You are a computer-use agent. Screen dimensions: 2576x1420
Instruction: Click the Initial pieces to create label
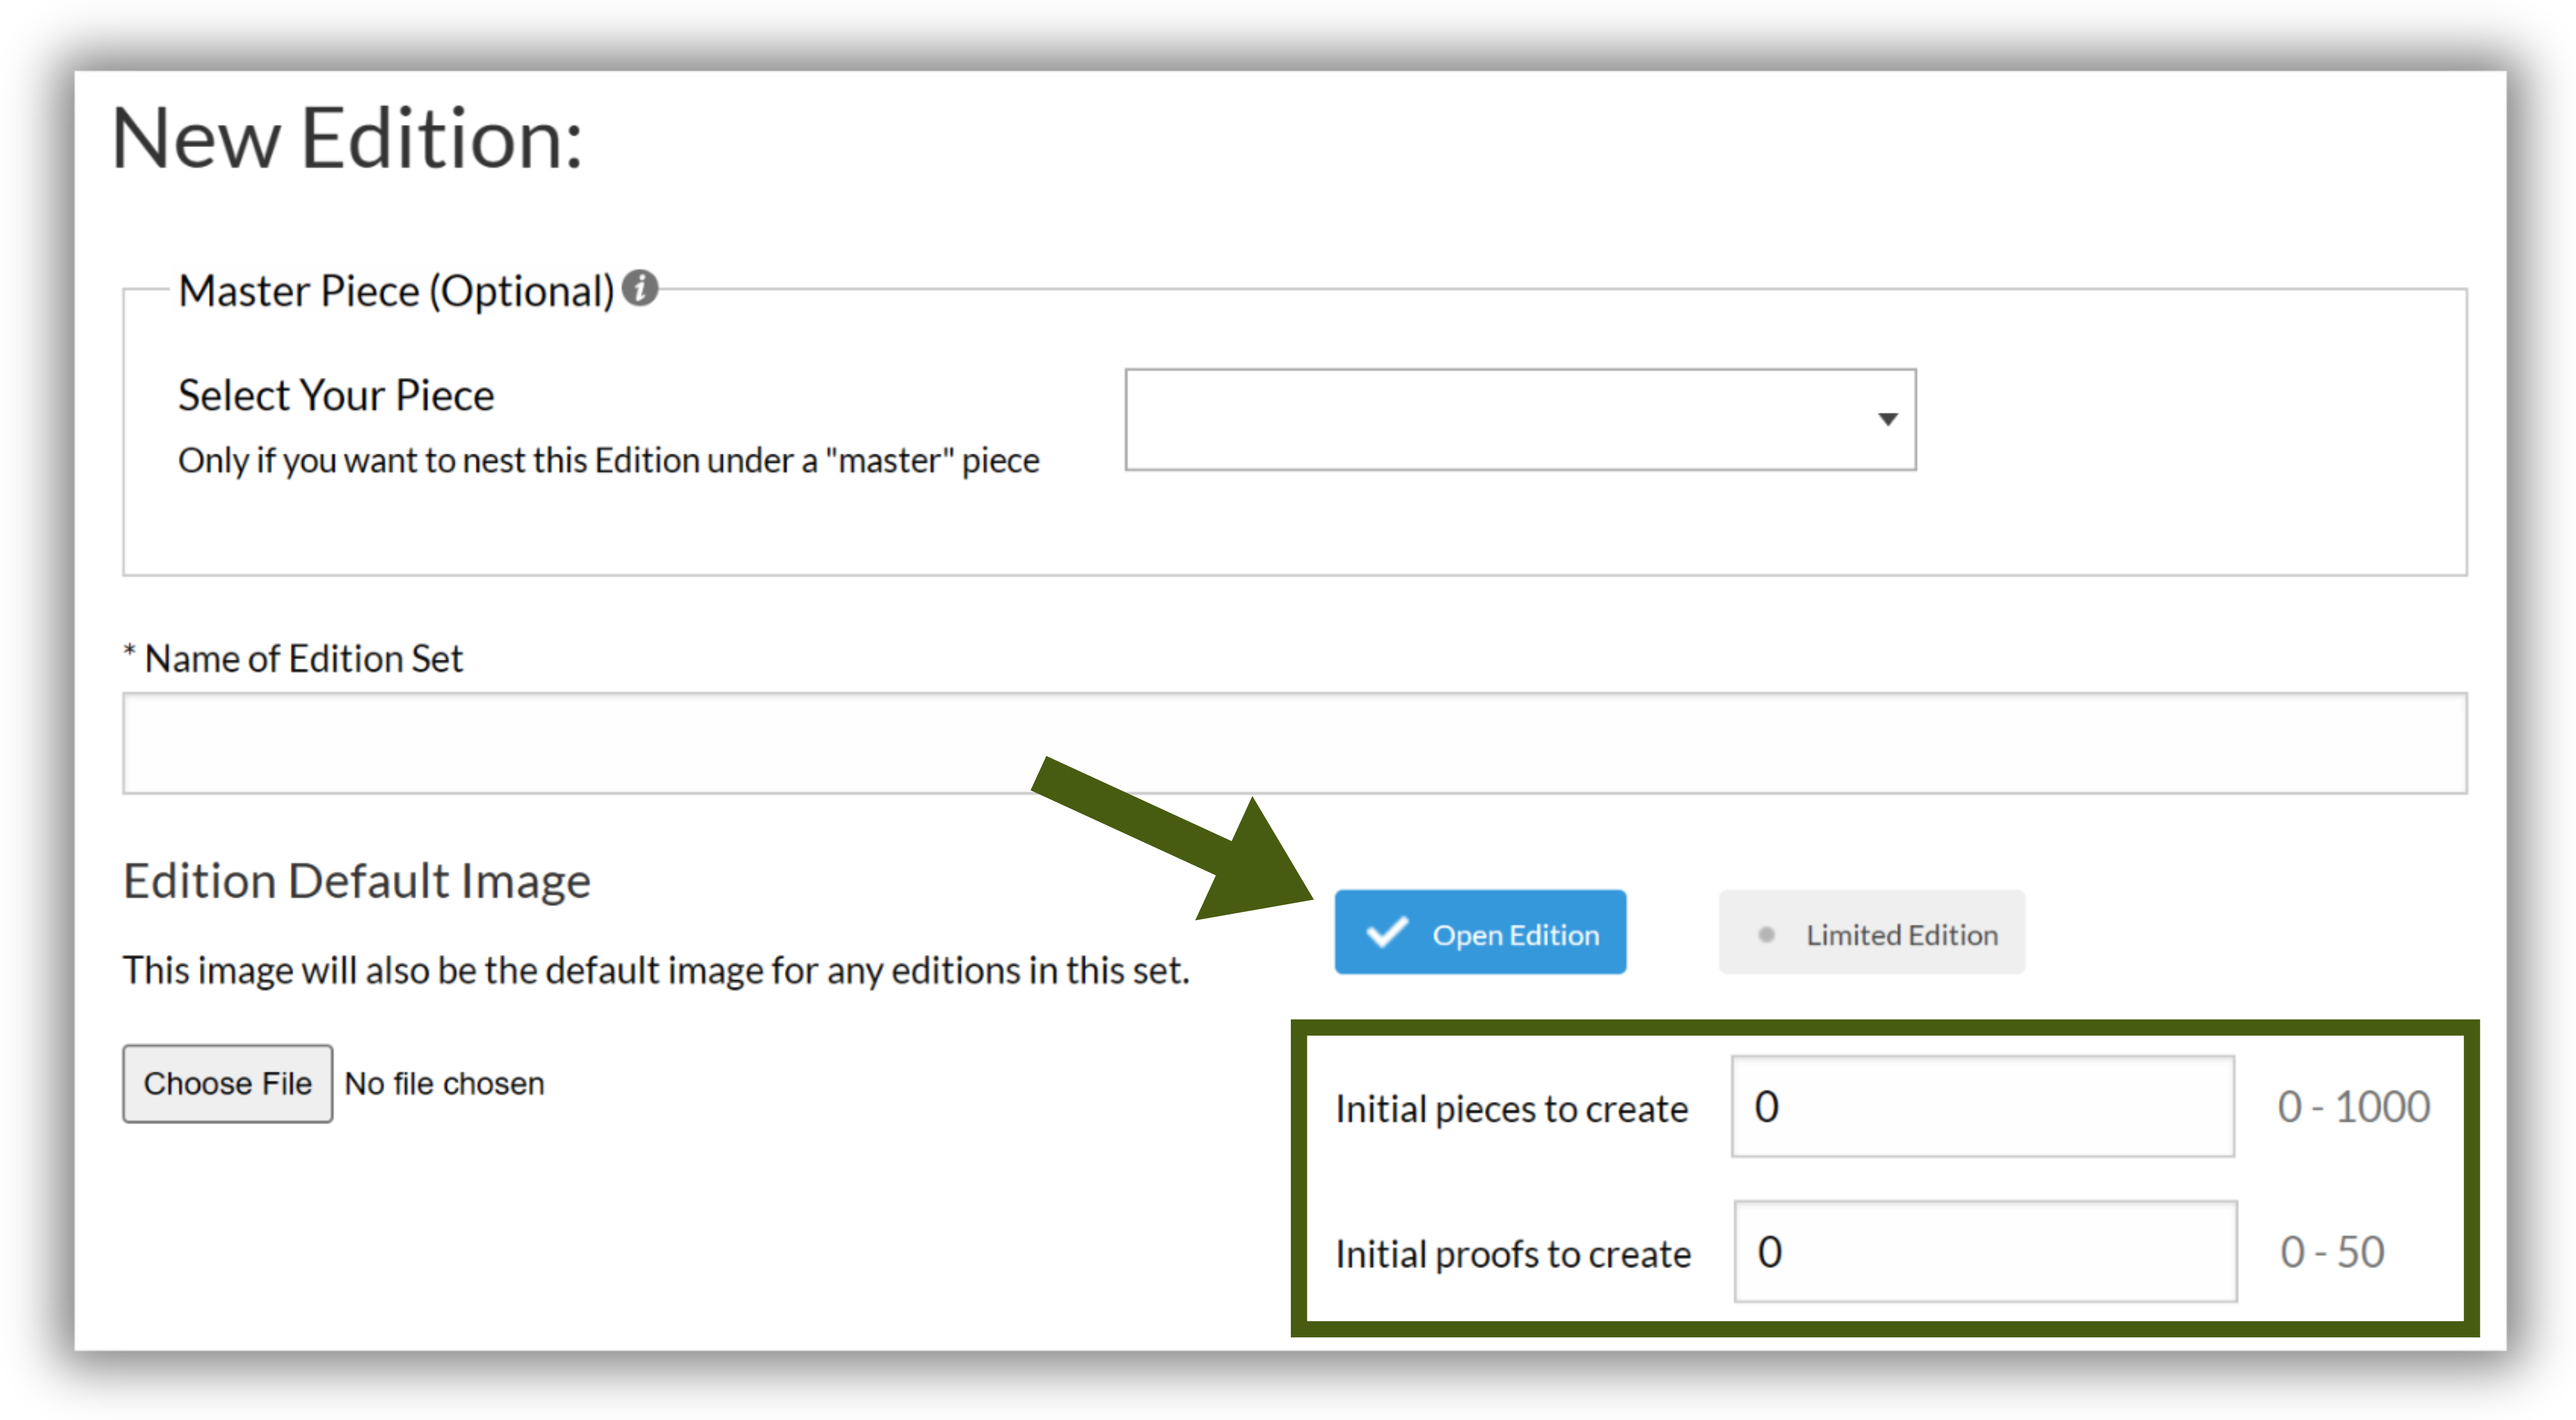click(x=1511, y=1109)
